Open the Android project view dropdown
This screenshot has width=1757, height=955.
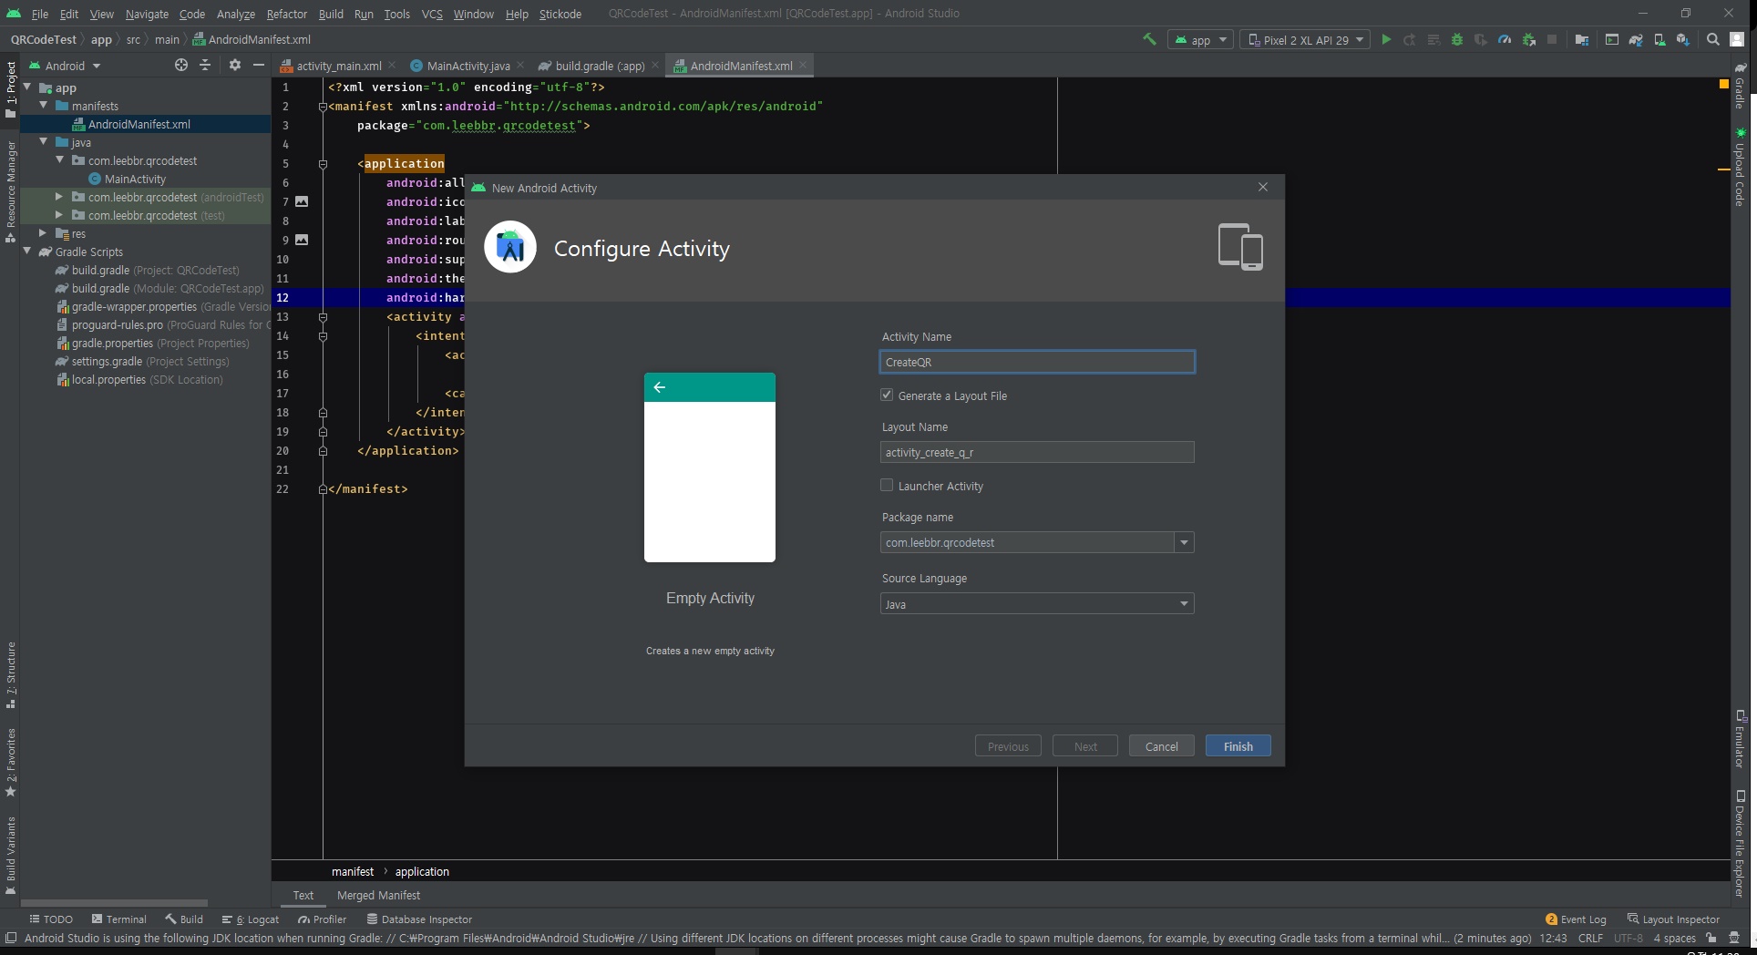point(65,66)
